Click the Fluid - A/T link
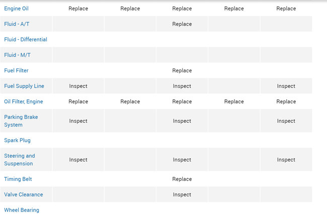 point(17,24)
